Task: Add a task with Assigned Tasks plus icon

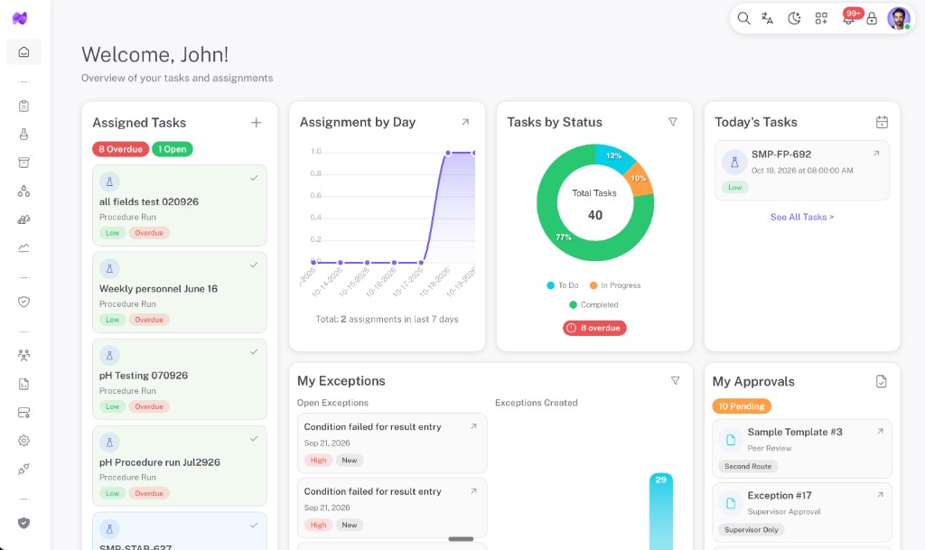Action: coord(256,123)
